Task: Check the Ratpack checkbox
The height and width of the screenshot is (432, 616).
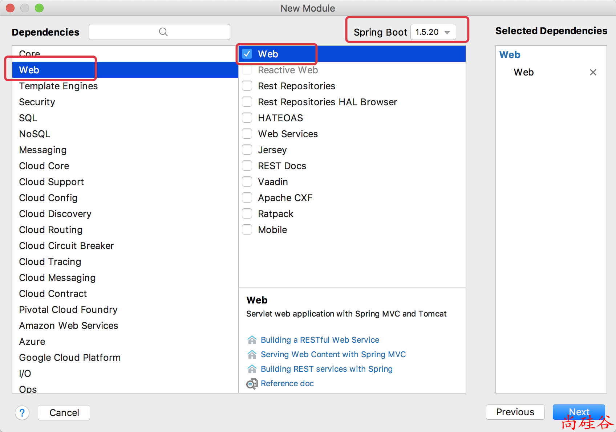Action: [247, 214]
